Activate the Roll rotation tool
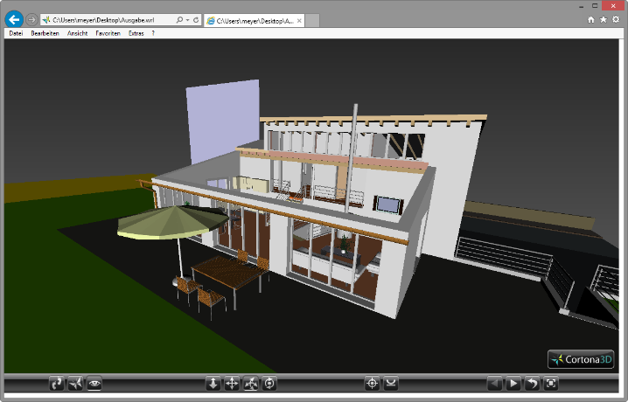This screenshot has width=628, height=402. pos(269,383)
